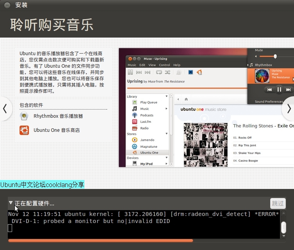Click the greyed CD burn toolbar icon
Viewport: 294px width, 250px height.
coord(179,72)
